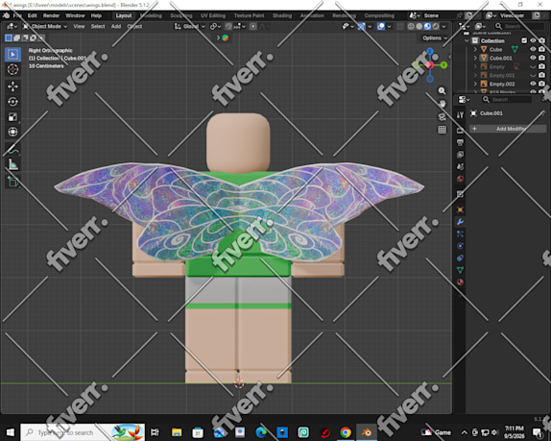Image resolution: width=551 pixels, height=441 pixels.
Task: Pick the Rotate tool
Action: (x=13, y=102)
